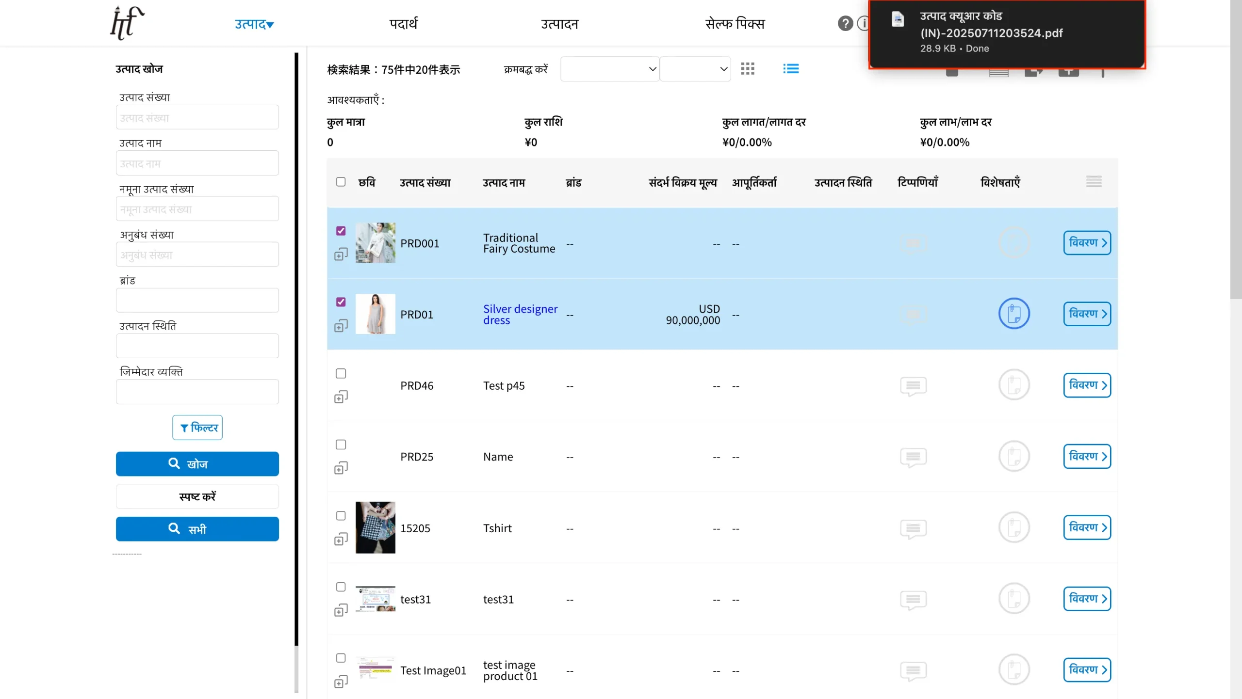The width and height of the screenshot is (1242, 699).
Task: Open the test31 product thumbnail
Action: [376, 599]
